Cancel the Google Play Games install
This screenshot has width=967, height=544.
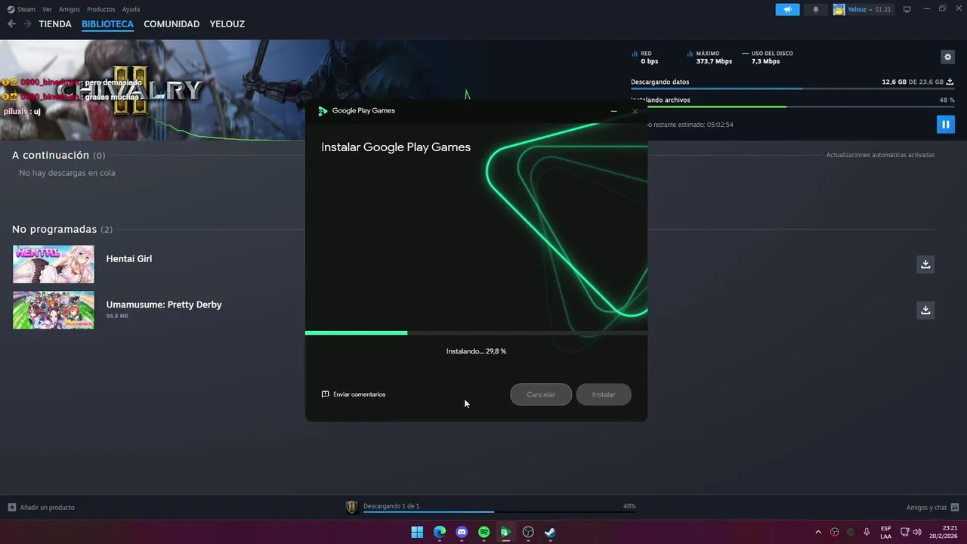(x=541, y=394)
